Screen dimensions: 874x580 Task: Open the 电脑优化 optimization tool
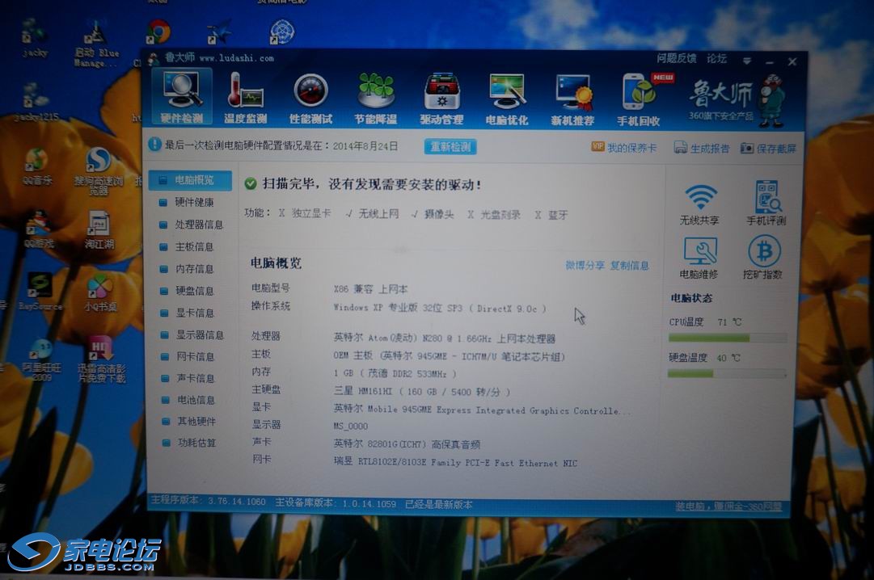click(507, 99)
